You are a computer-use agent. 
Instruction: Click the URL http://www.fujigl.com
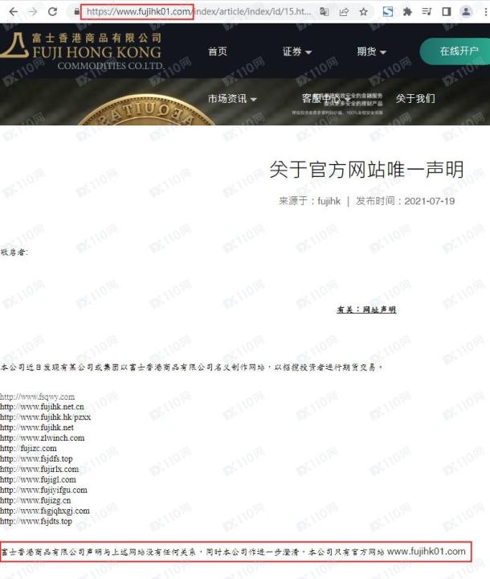[38, 479]
